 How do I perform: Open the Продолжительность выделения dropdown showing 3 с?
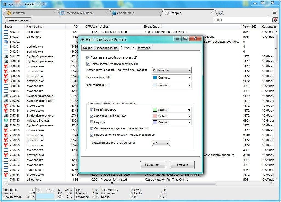[x=161, y=143]
